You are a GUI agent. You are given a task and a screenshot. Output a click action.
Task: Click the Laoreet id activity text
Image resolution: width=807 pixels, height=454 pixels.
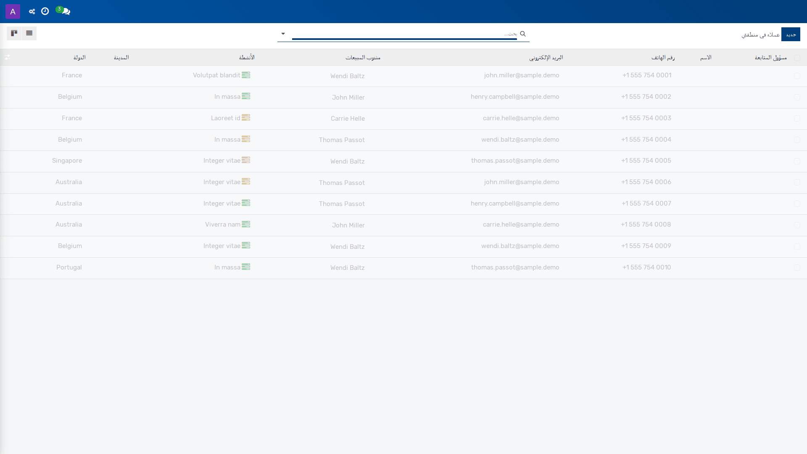(x=225, y=118)
